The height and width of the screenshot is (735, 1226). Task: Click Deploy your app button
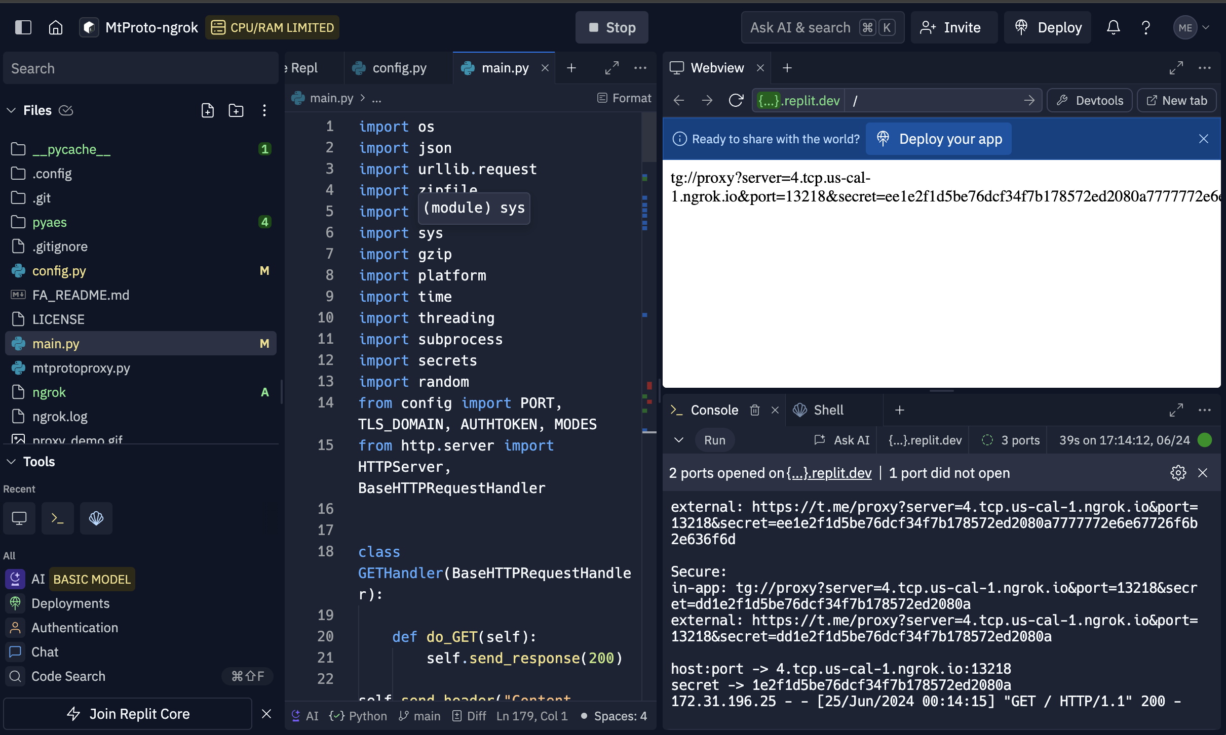(939, 139)
